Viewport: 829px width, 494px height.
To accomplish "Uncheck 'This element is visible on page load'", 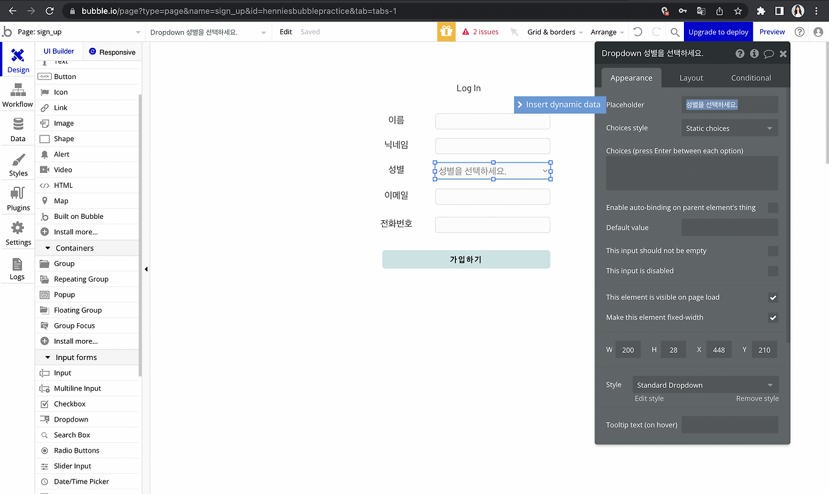I will 773,297.
